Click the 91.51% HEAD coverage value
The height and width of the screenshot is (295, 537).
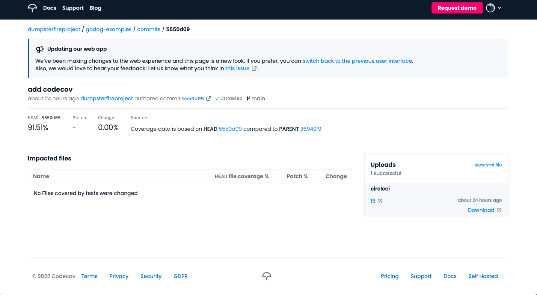pyautogui.click(x=38, y=128)
